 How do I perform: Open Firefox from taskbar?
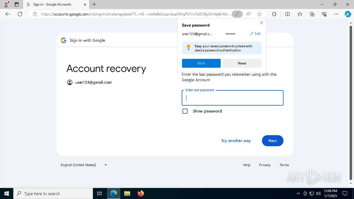pyautogui.click(x=140, y=193)
